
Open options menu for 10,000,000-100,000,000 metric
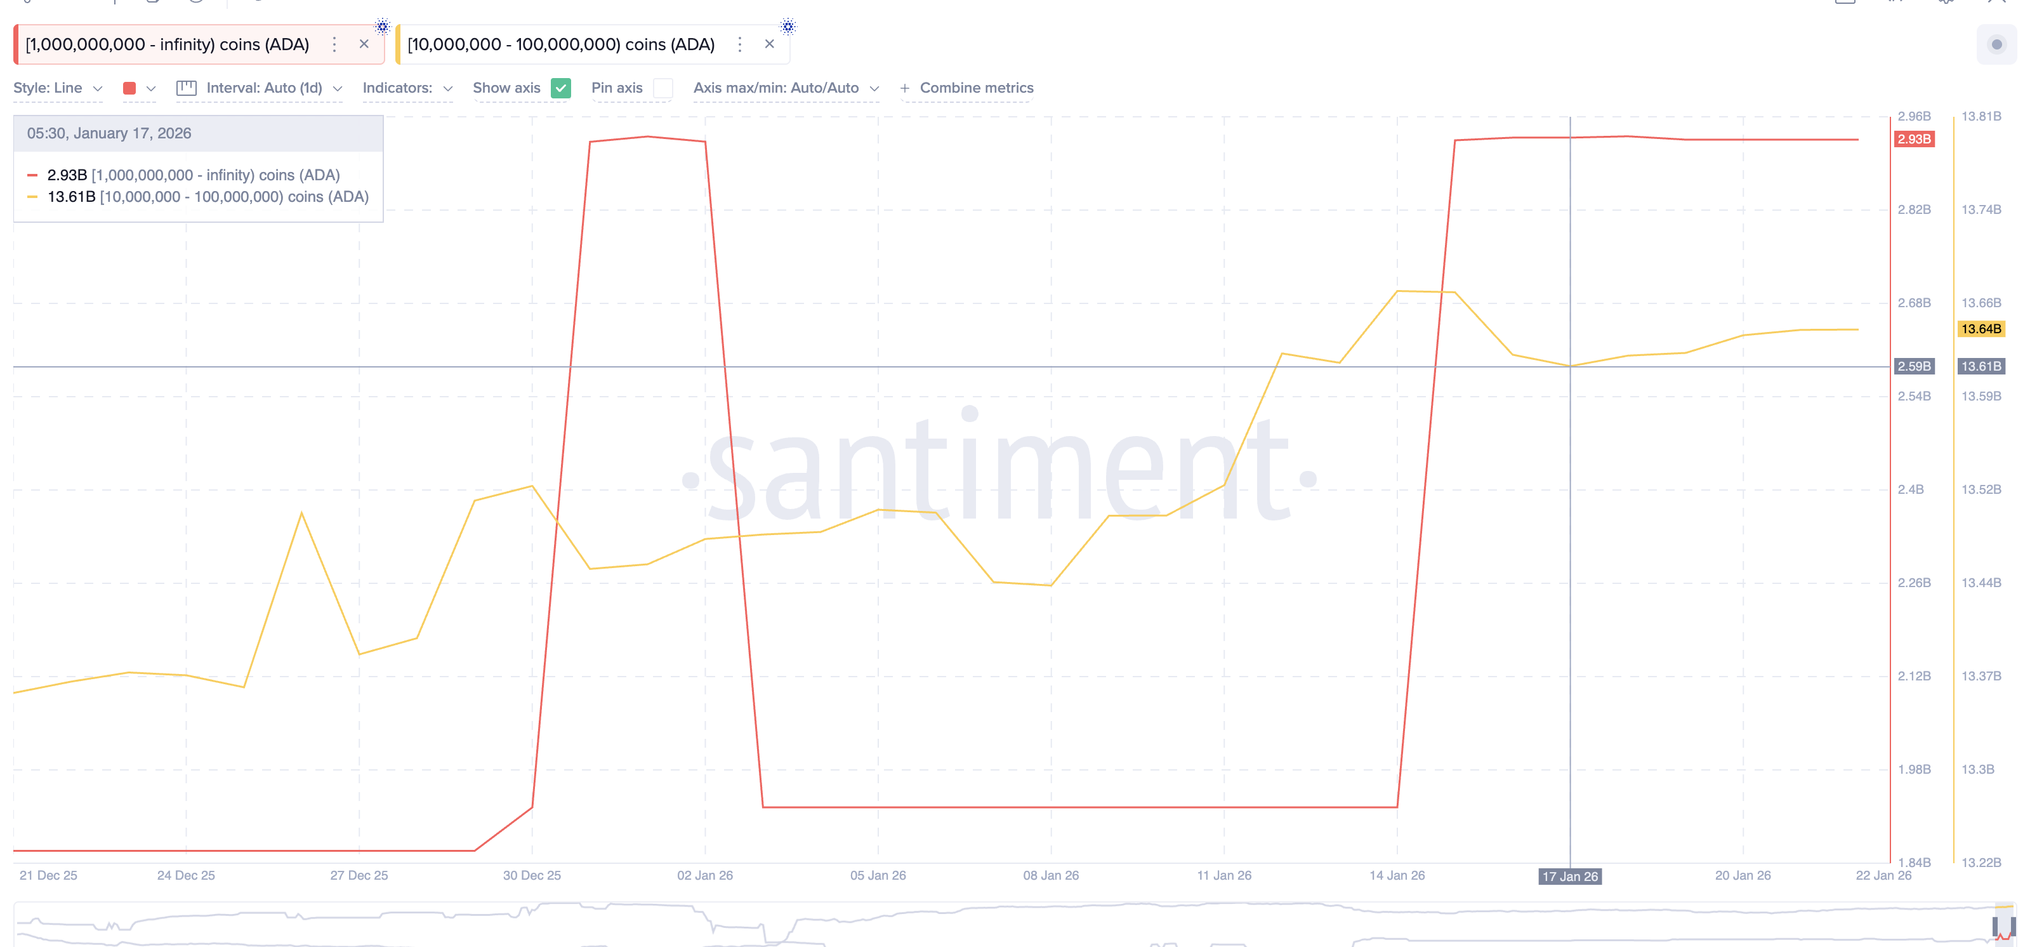(x=739, y=44)
